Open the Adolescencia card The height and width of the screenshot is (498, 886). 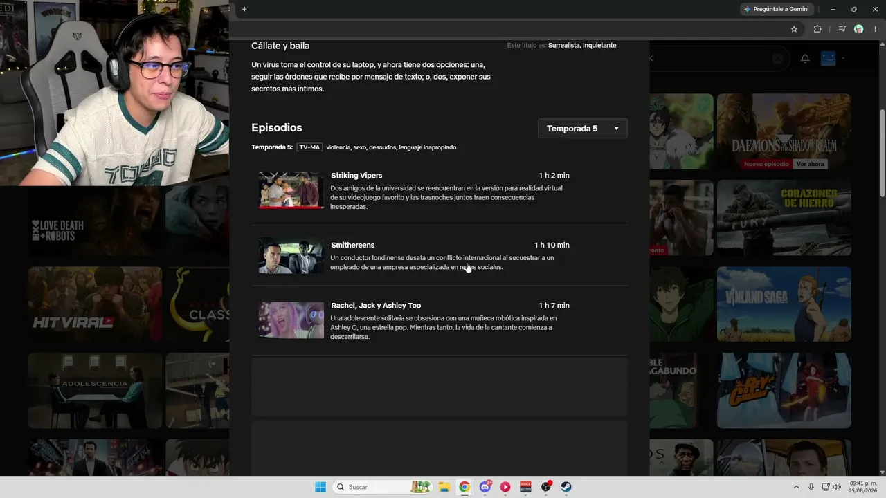tap(95, 391)
